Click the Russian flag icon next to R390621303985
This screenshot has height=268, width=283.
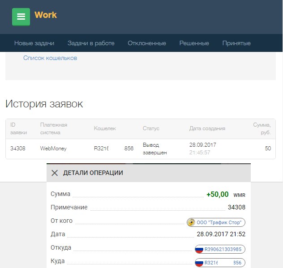pos(199,249)
